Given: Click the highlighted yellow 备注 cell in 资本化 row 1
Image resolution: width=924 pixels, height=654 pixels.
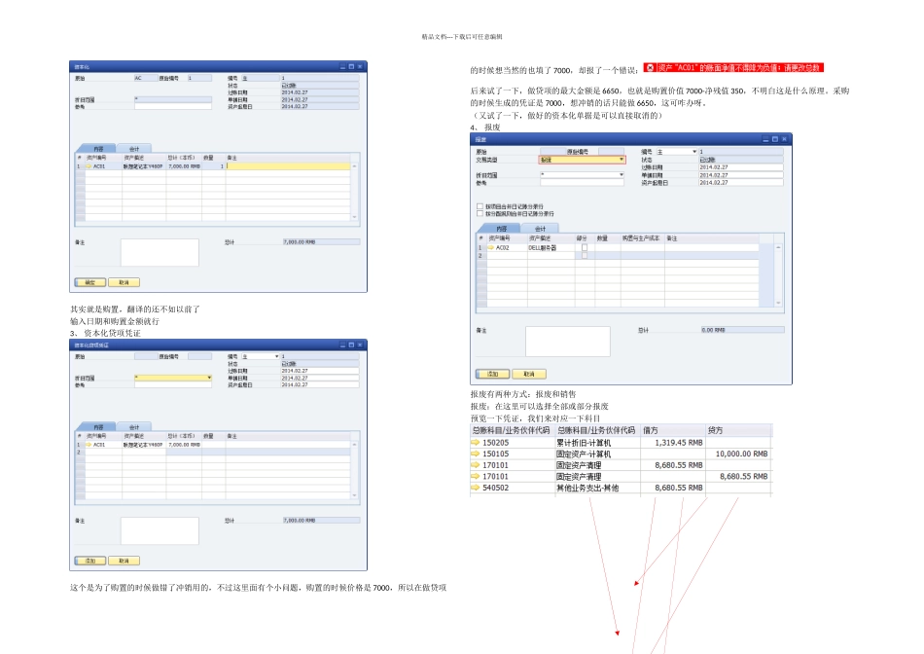Looking at the screenshot, I should pyautogui.click(x=288, y=166).
